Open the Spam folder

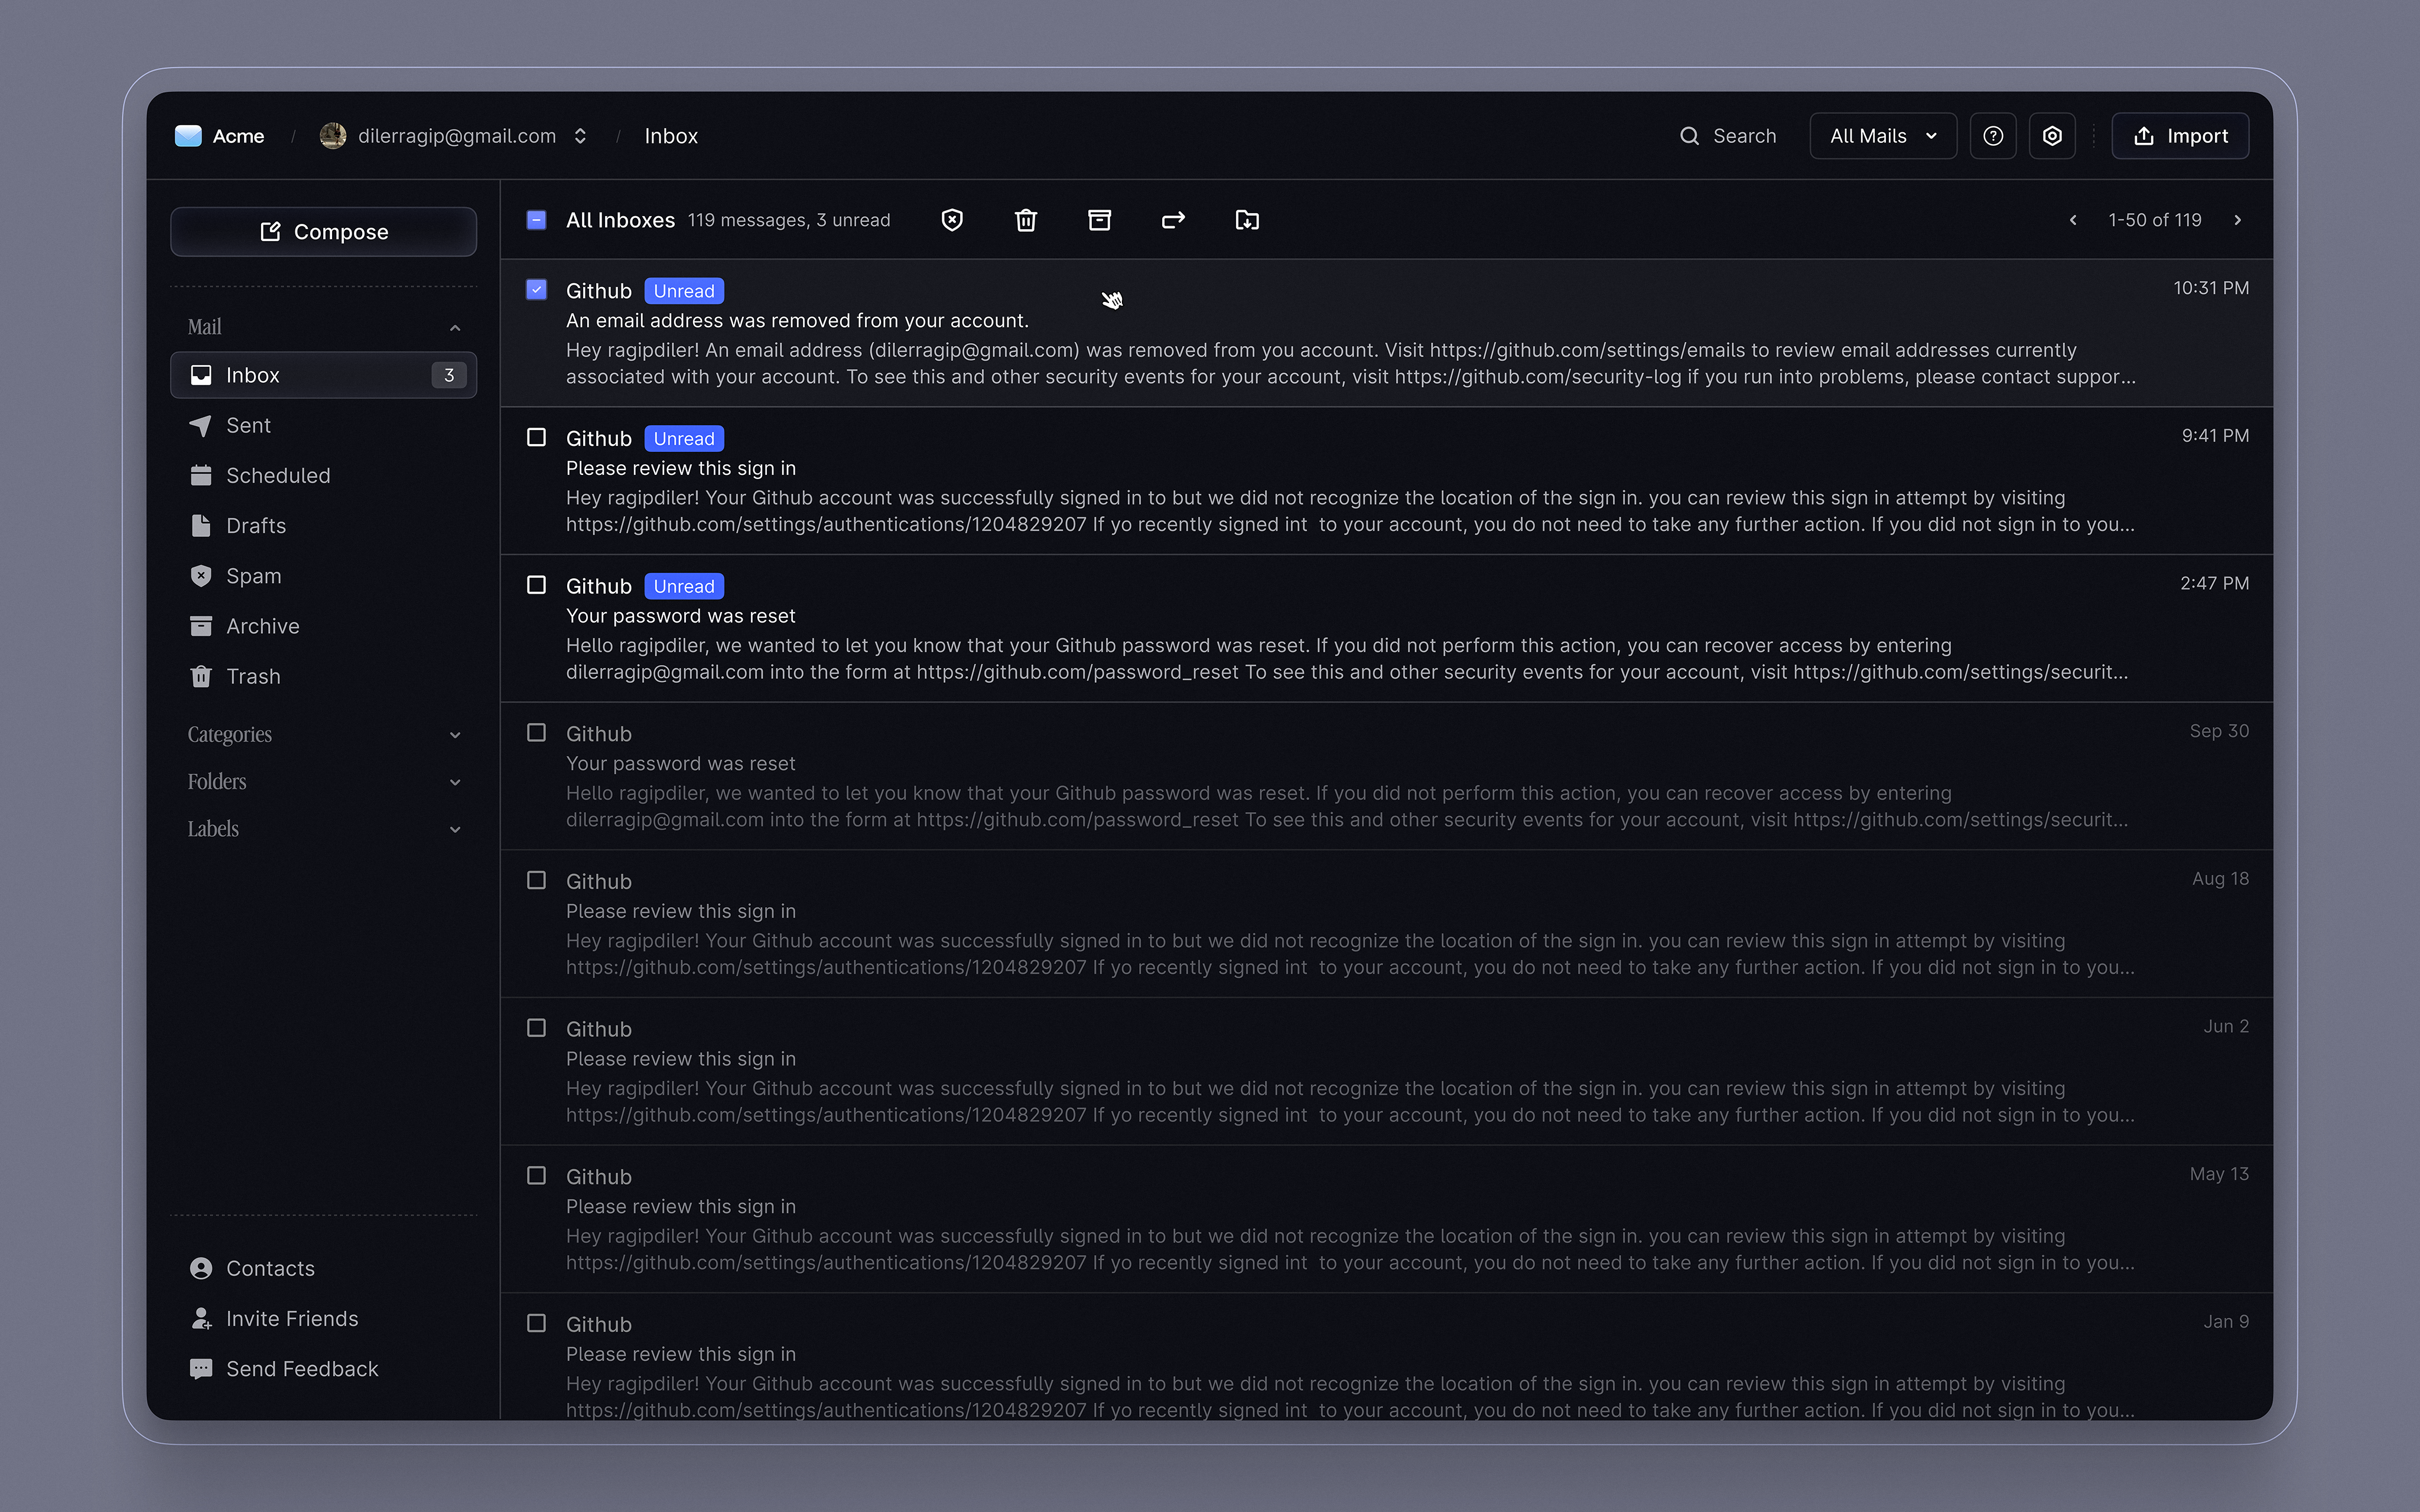[253, 576]
